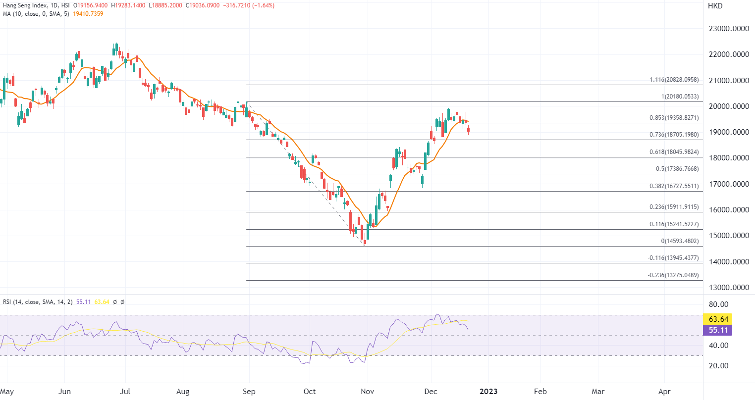
Task: Click the 16000.0000 price scale label
Action: click(x=729, y=210)
